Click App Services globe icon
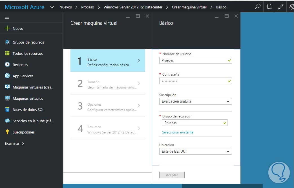 point(7,76)
